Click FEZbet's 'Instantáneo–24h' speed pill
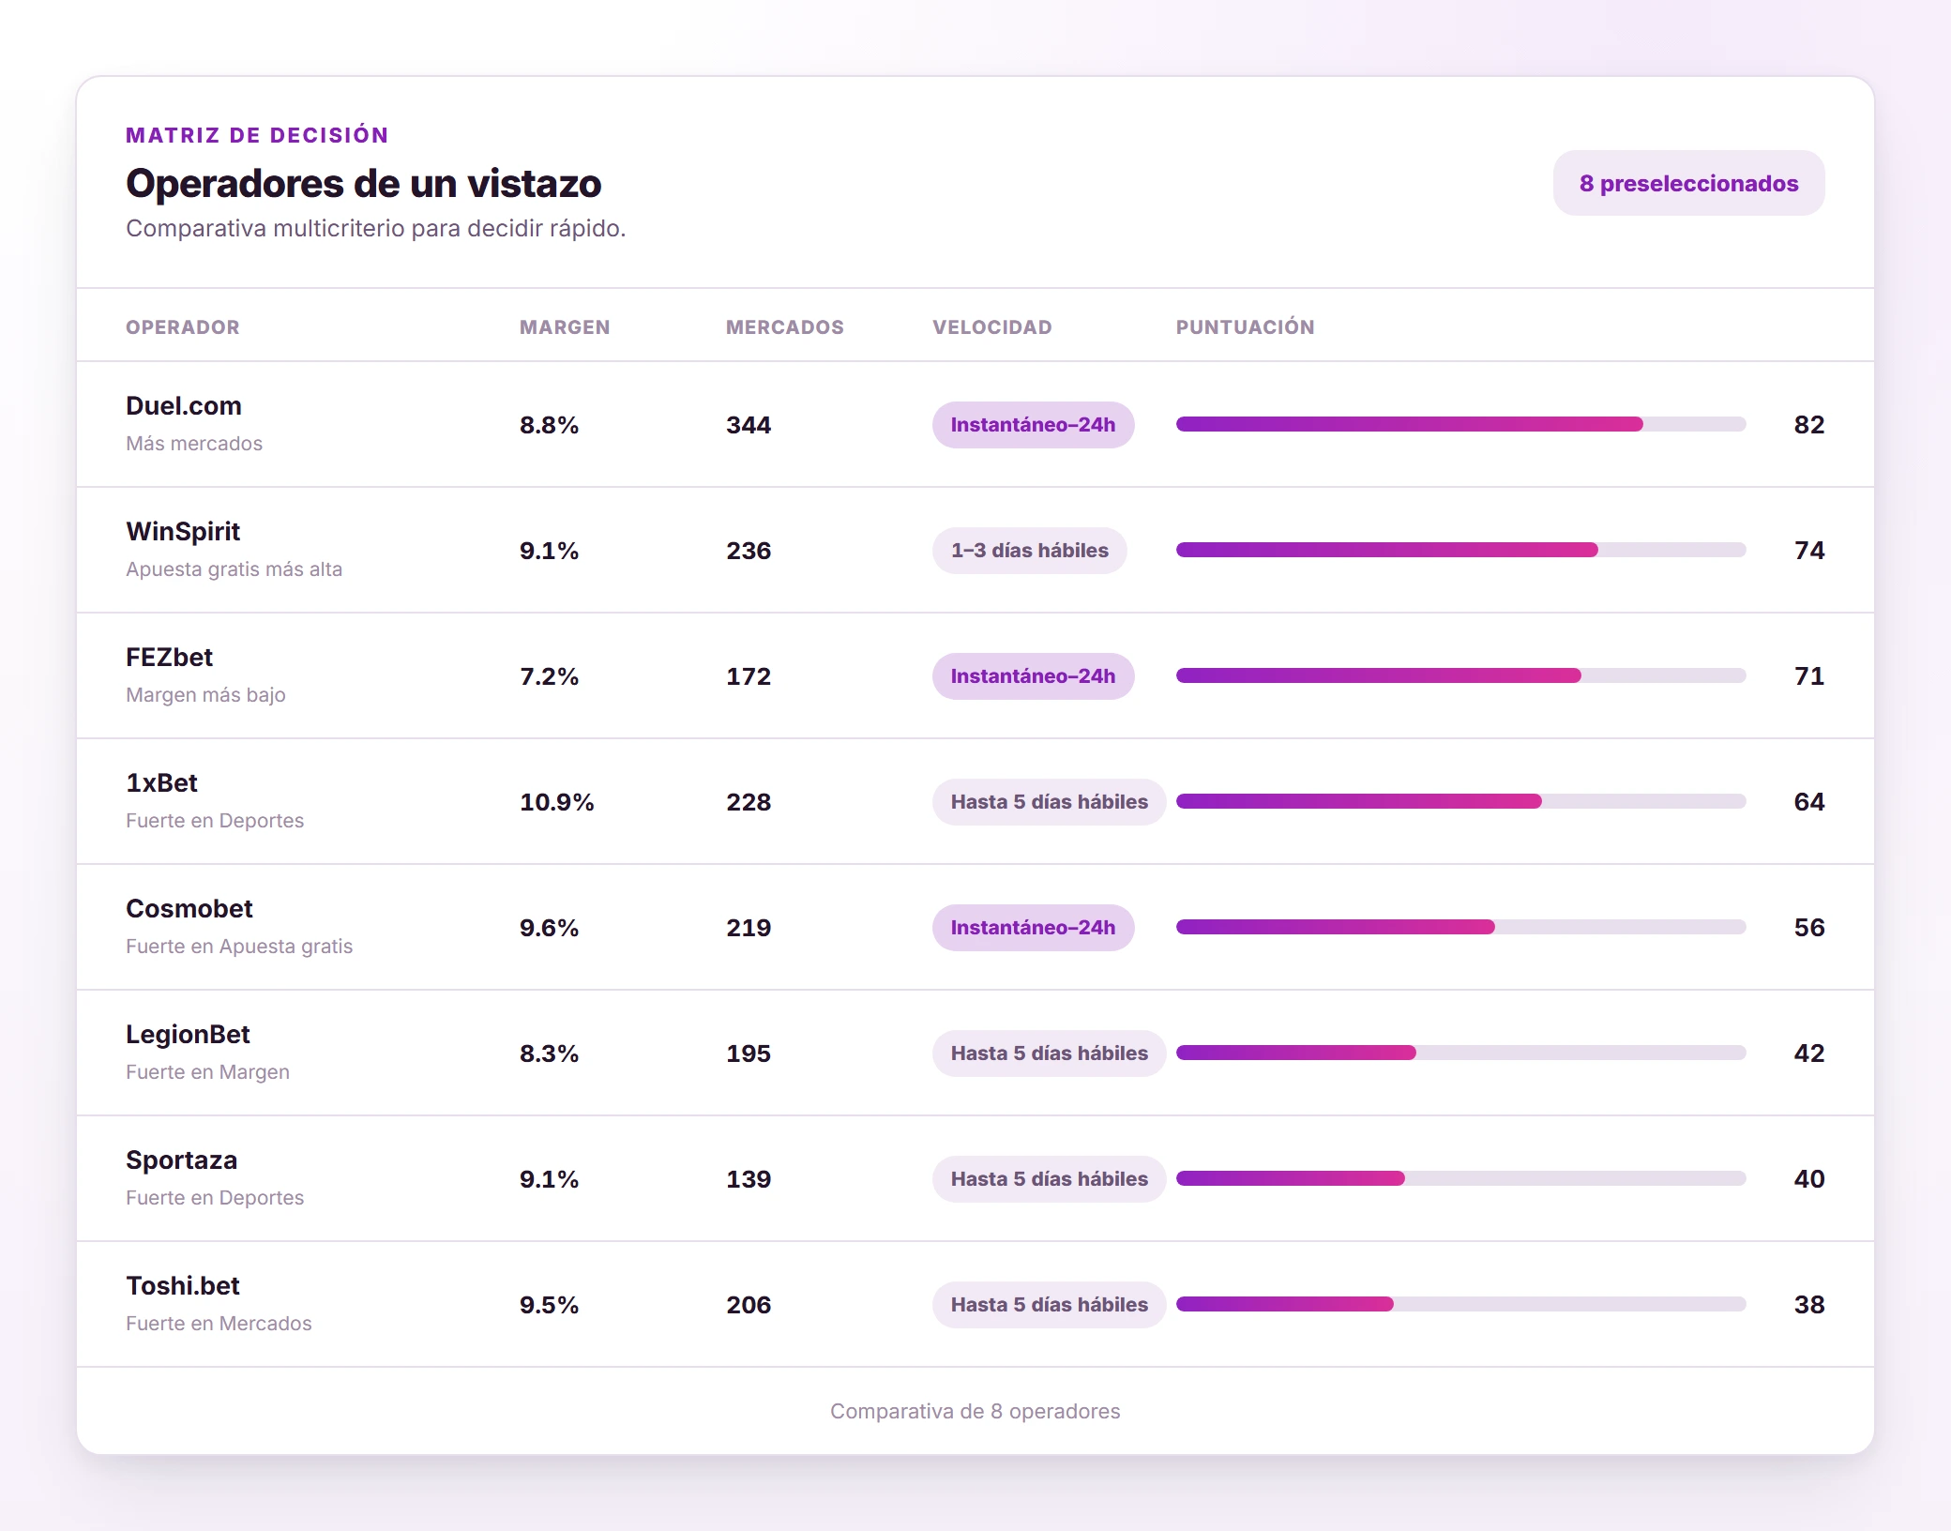The image size is (1951, 1531). tap(1033, 676)
